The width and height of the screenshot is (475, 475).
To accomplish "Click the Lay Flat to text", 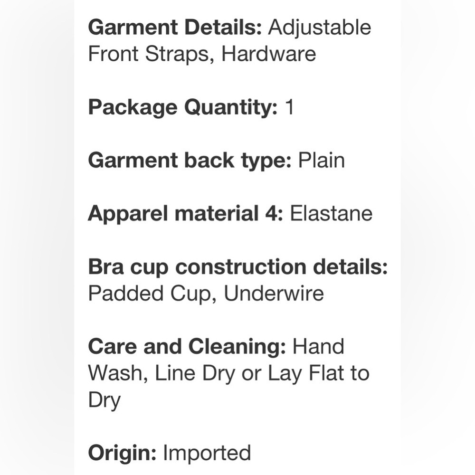I will point(319,374).
